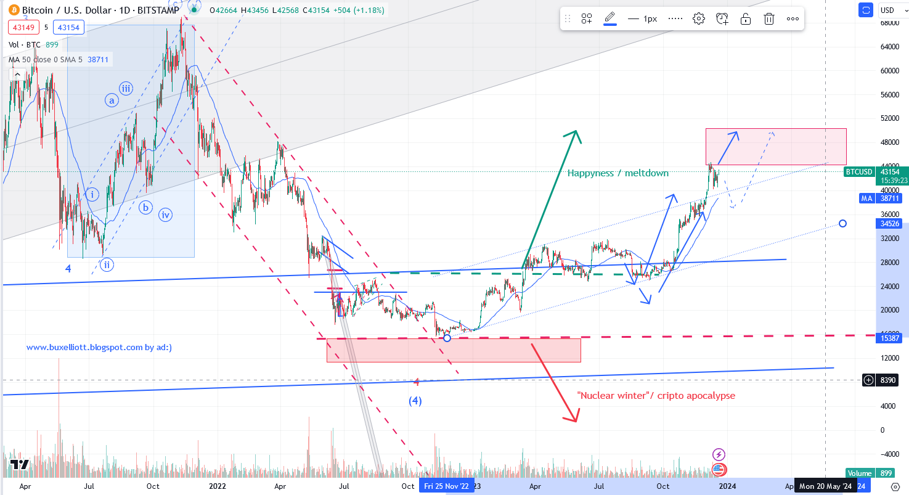Click the orange Bitcoin symbol logo
The image size is (909, 495).
click(x=13, y=10)
